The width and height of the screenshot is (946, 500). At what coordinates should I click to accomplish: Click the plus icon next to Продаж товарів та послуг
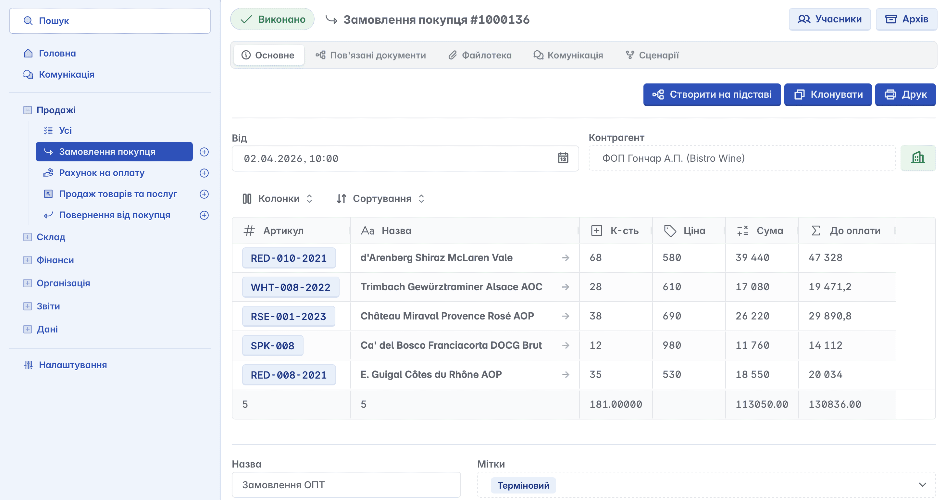pyautogui.click(x=204, y=194)
